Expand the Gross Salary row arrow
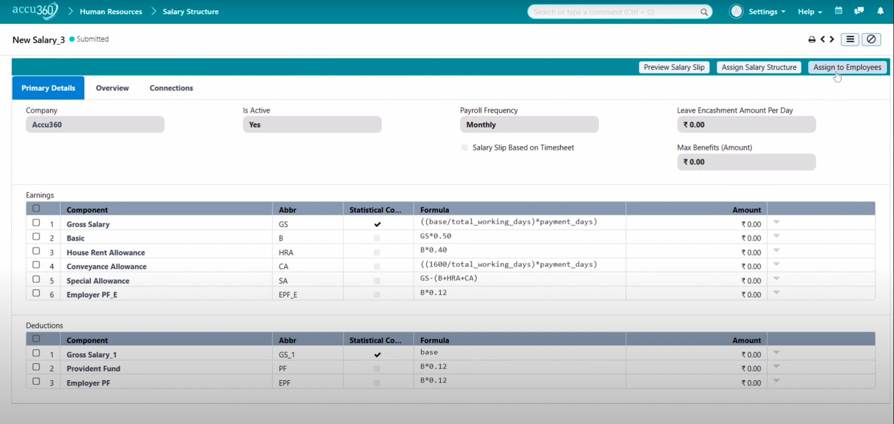This screenshot has width=894, height=424. pyautogui.click(x=776, y=222)
